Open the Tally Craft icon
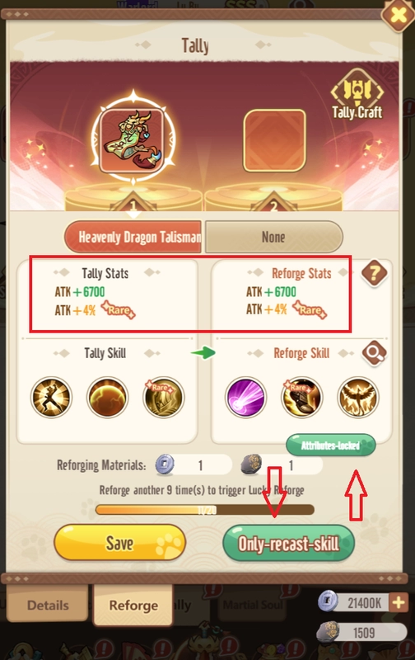This screenshot has width=415, height=660. point(357,94)
